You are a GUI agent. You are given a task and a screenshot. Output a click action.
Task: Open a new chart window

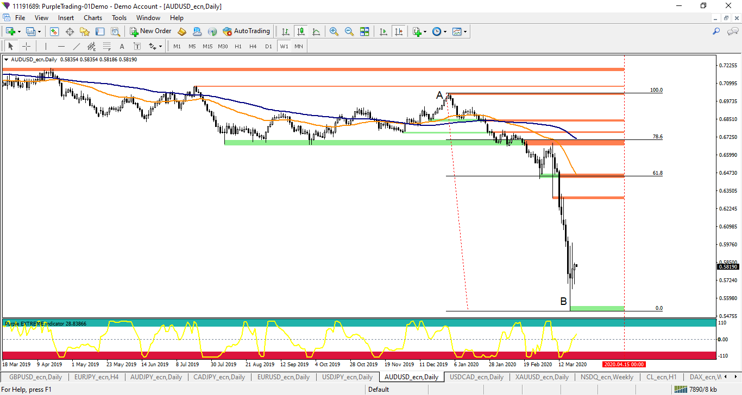(10, 31)
